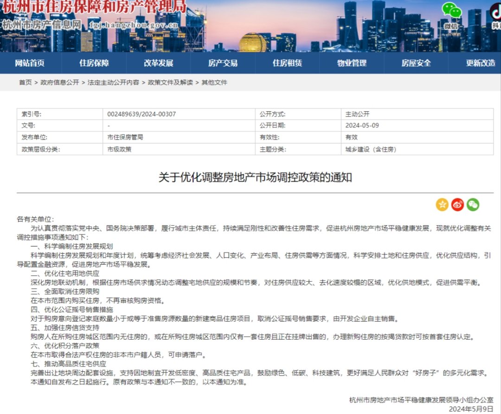Click heading 三、全面取消住房限购
Image resolution: width=501 pixels, height=414 pixels.
click(65, 291)
